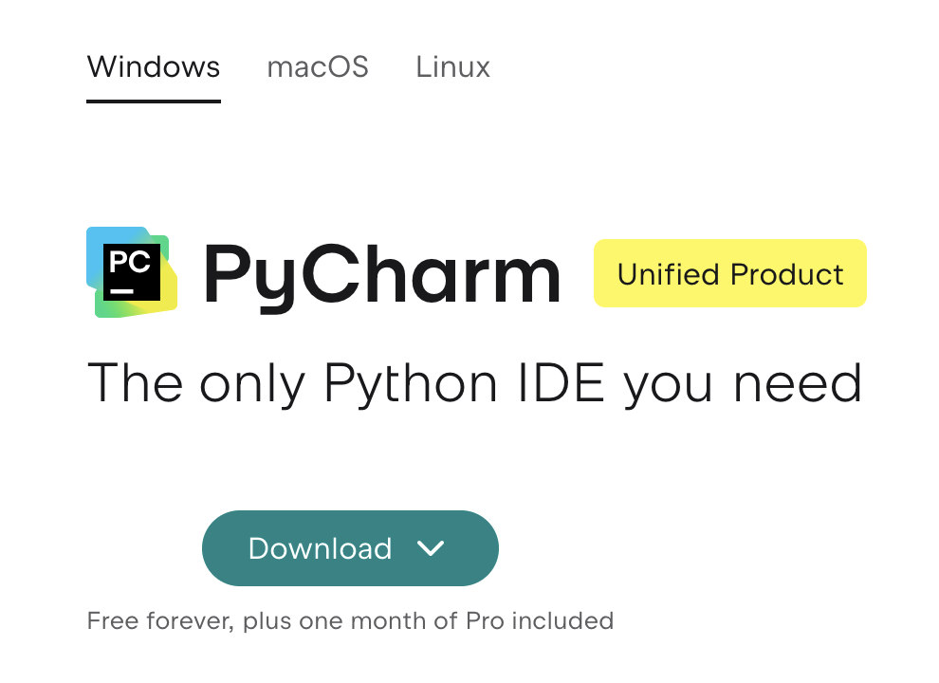939x683 pixels.
Task: Select the Linux platform tab
Action: tap(452, 66)
